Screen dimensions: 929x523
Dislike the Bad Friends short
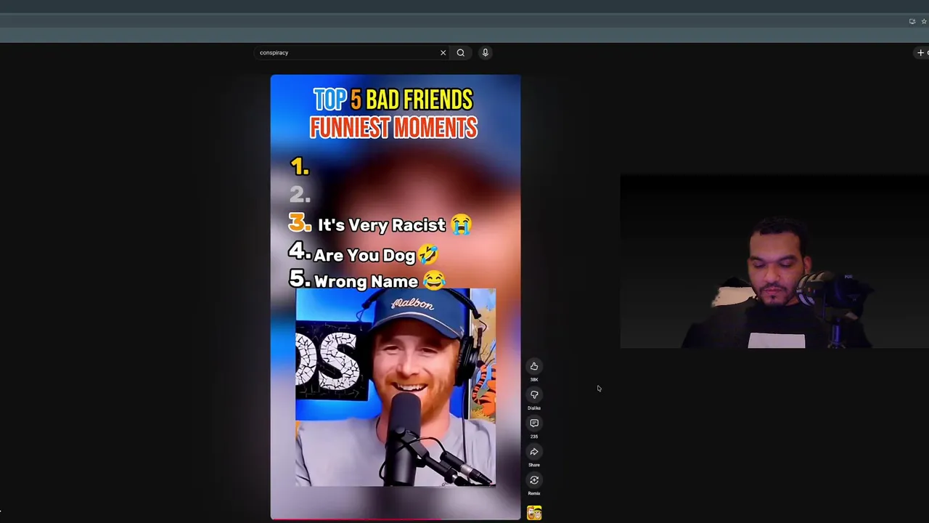coord(534,394)
